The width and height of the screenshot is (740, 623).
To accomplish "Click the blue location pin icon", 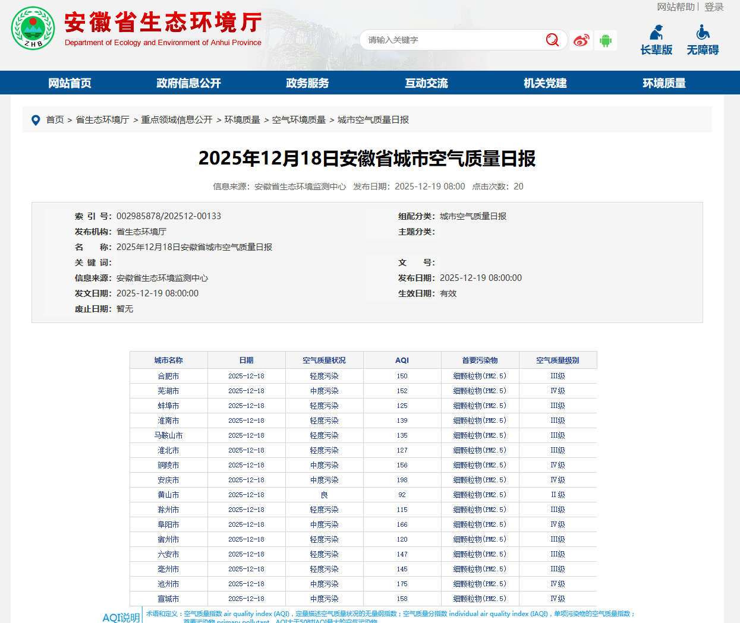I will pos(36,120).
